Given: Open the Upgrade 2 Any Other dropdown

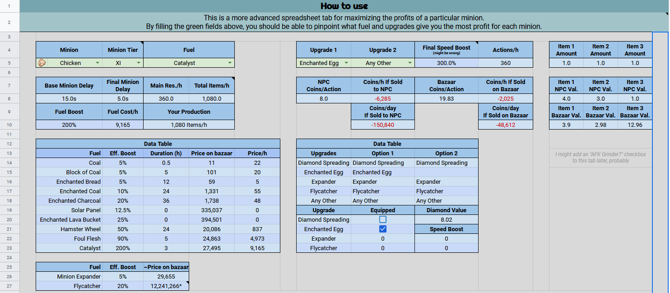Looking at the screenshot, I should tap(410, 63).
